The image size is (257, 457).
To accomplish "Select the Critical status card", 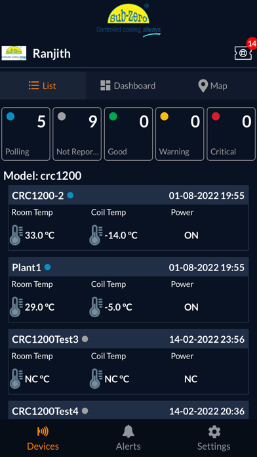I will click(x=231, y=134).
